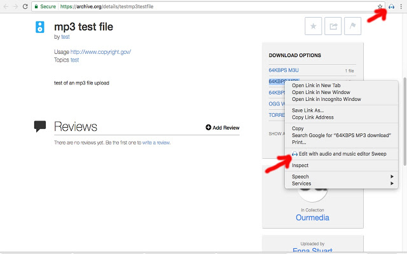Reload the page with refresh icon
The image size is (407, 254).
tap(25, 6)
